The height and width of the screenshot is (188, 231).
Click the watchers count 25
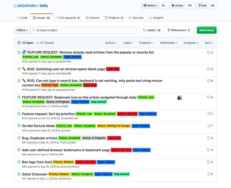click(163, 6)
